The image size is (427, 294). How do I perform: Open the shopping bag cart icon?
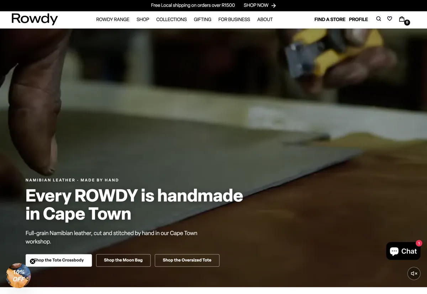(402, 19)
